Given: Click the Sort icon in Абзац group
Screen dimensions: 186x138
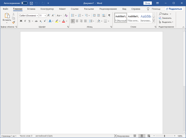Looking at the screenshot, I should click(103, 15).
